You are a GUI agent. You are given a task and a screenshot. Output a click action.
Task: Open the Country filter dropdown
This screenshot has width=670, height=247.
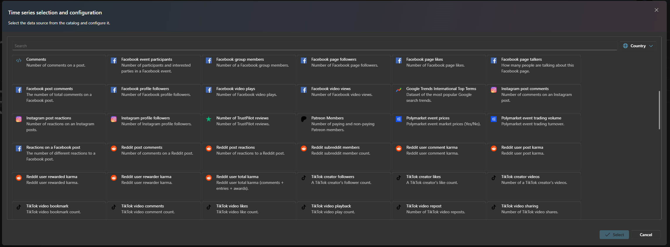pos(638,46)
